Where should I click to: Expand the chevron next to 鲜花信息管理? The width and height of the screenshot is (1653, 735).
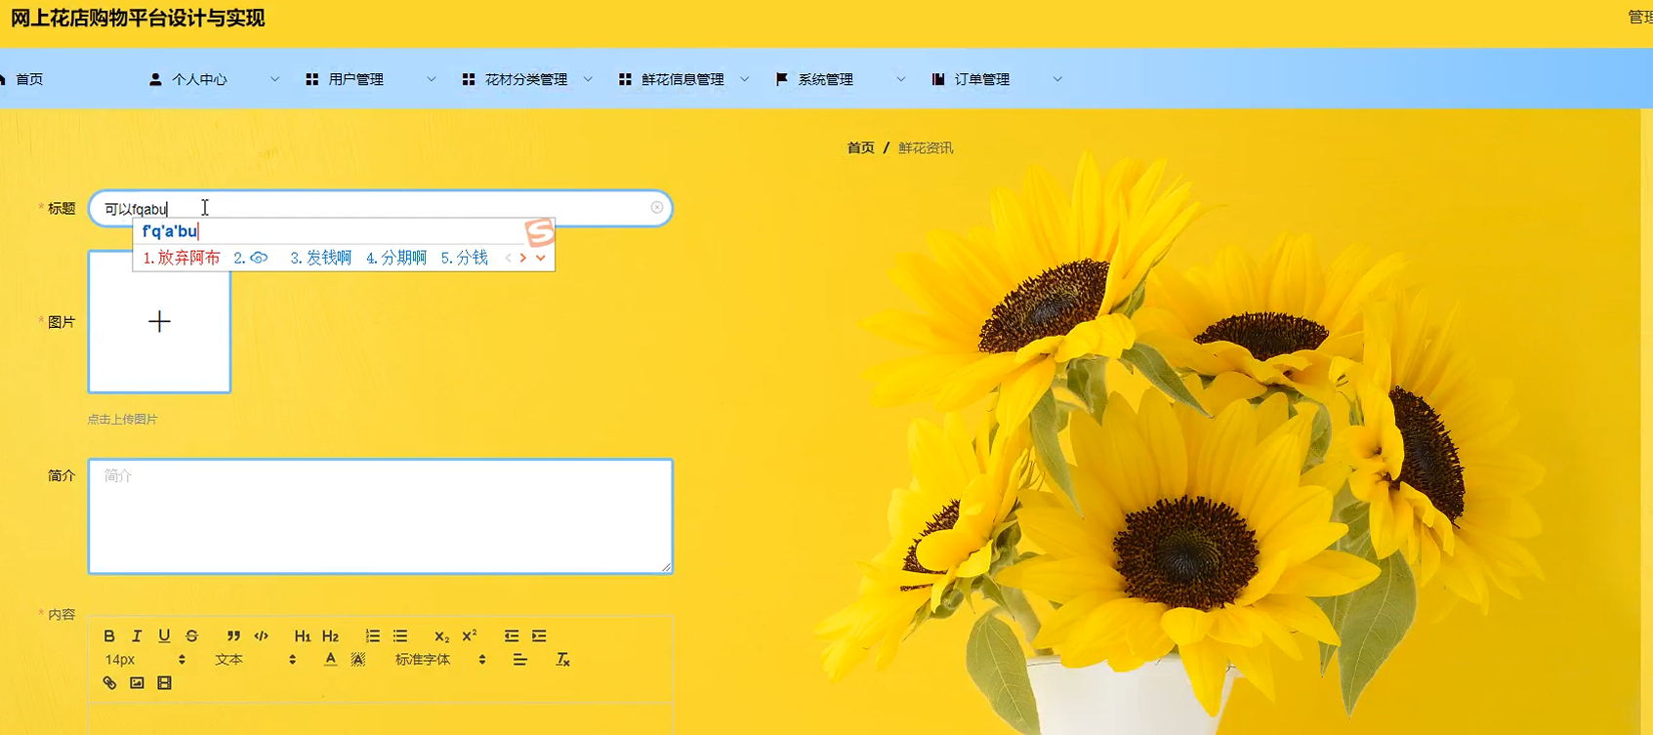pos(744,79)
